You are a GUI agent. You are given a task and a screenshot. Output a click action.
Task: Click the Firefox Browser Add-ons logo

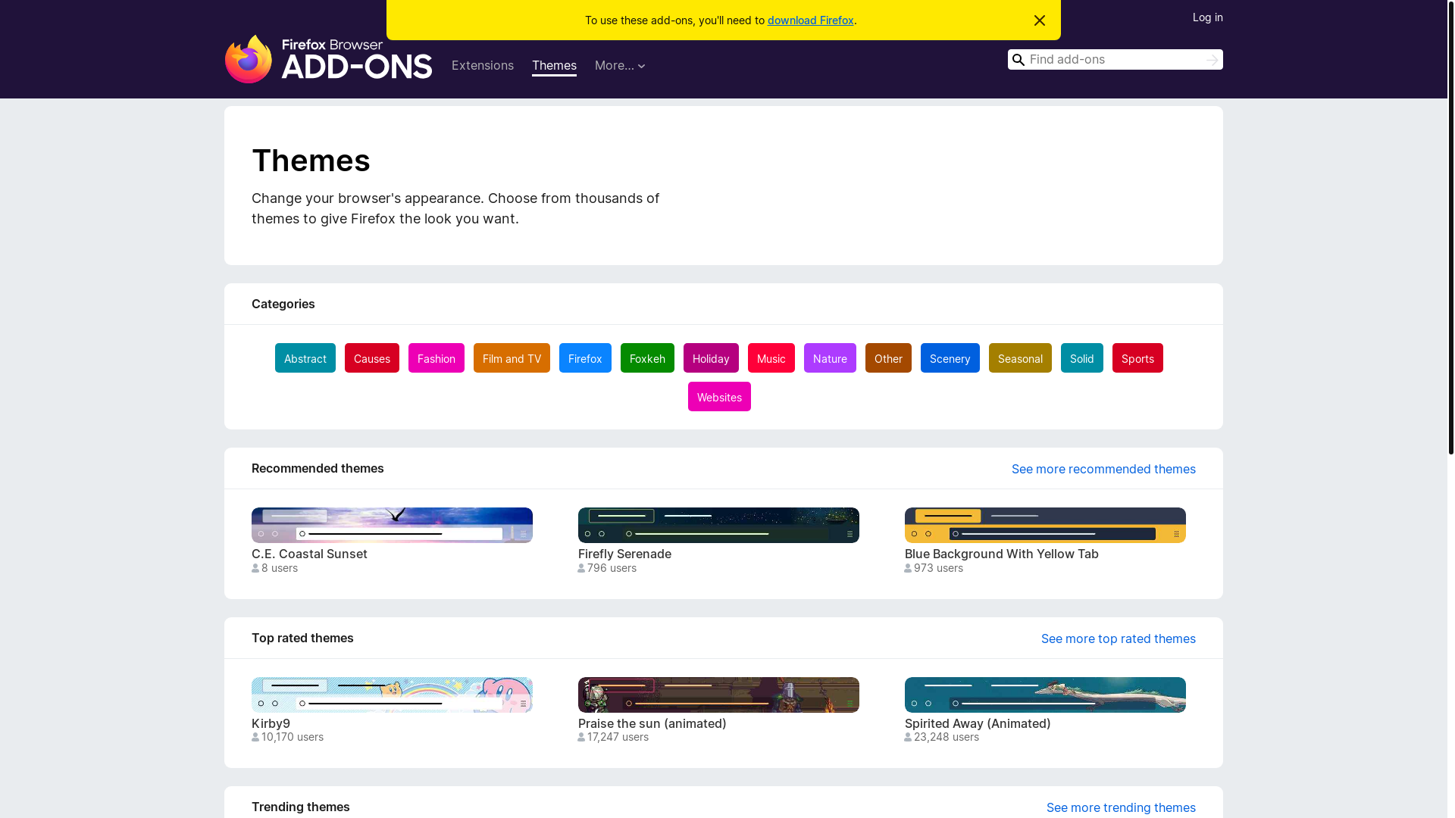coord(328,59)
